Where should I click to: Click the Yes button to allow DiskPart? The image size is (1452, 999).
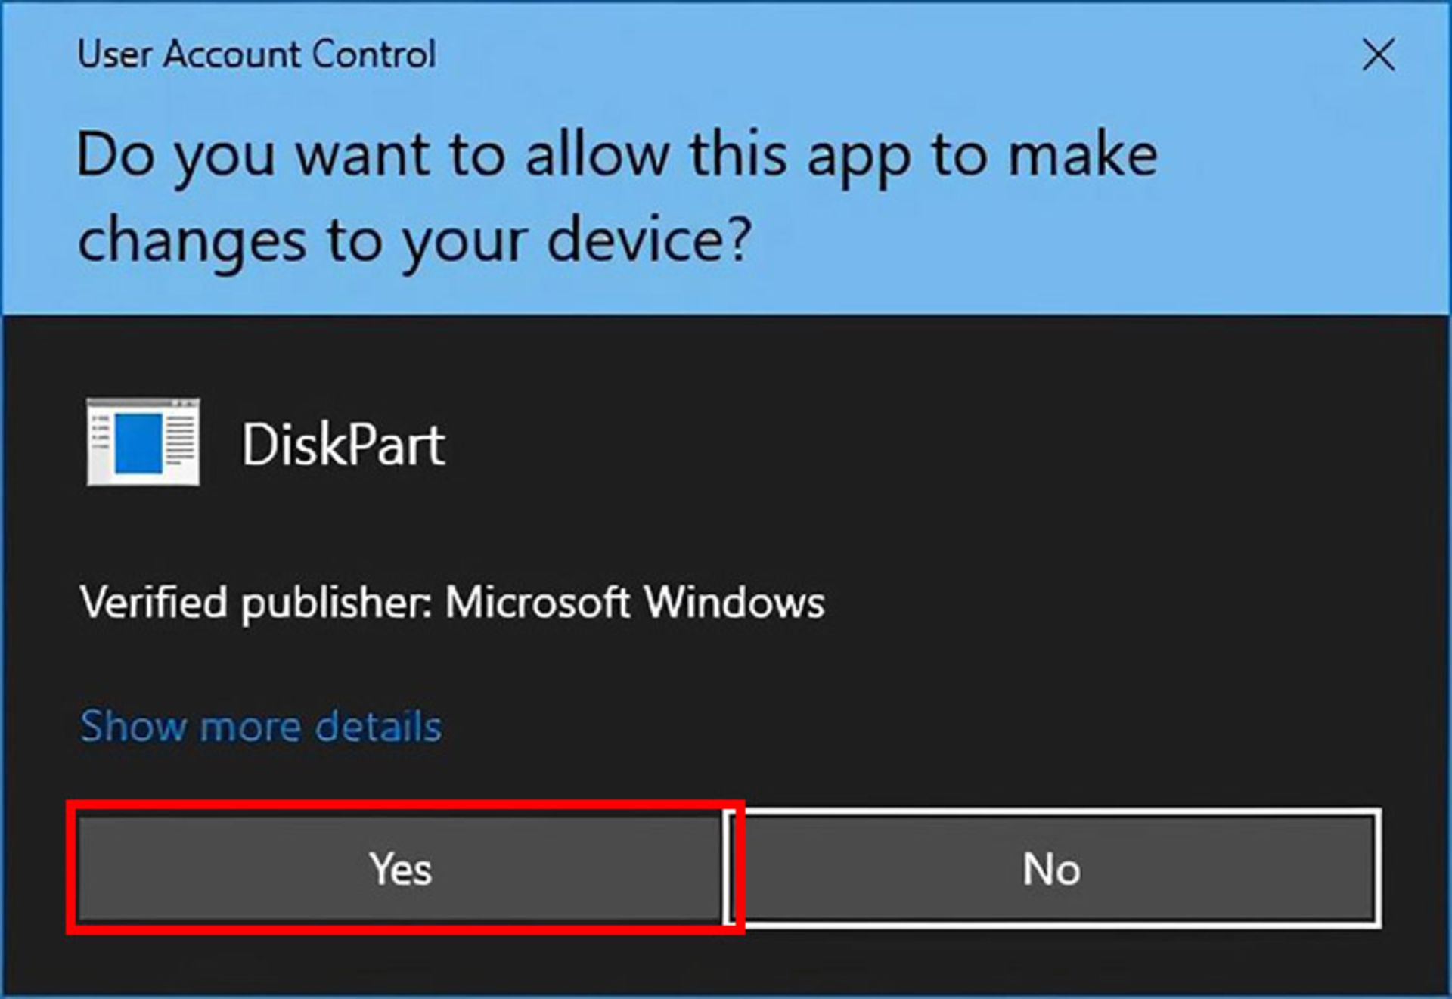pos(401,868)
